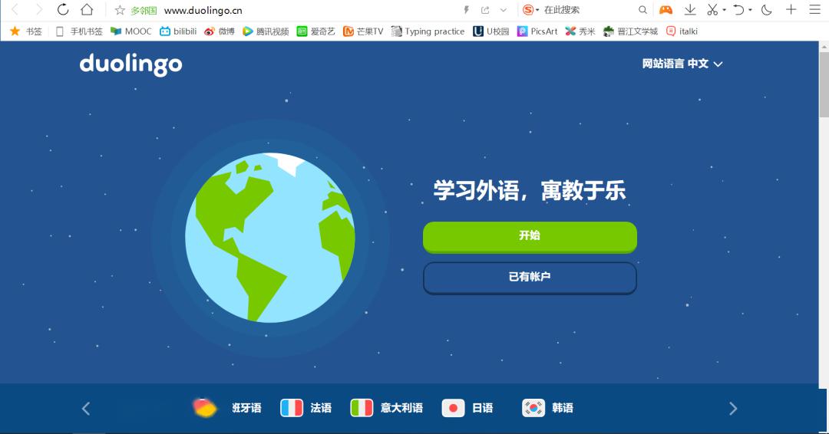Screen dimensions: 829x434
Task: Click the left arrow of language carousel
Action: pyautogui.click(x=86, y=408)
